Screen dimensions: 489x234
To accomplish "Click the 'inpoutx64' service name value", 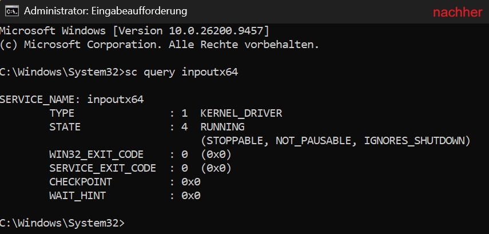I will (x=116, y=100).
